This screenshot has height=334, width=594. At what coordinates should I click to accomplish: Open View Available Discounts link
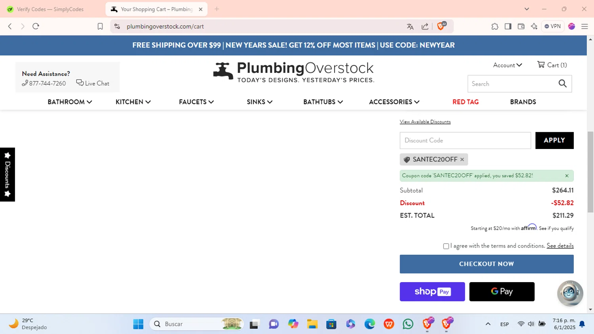425,122
